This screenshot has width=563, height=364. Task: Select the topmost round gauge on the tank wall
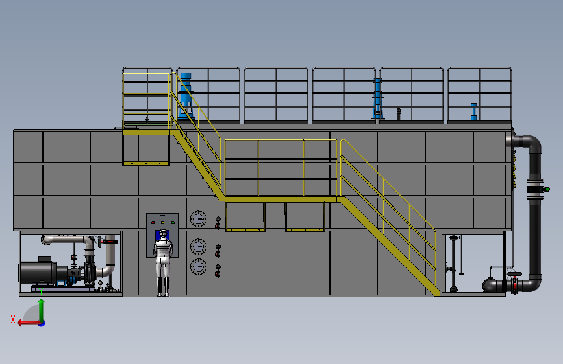(x=198, y=219)
